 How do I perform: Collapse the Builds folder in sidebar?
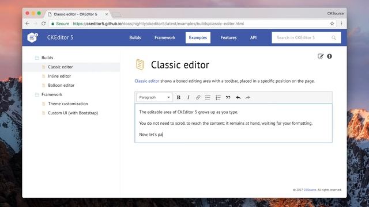(x=37, y=57)
